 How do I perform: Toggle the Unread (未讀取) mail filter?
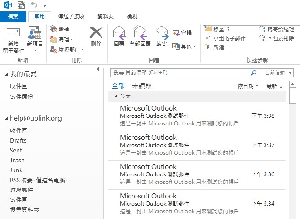[141, 86]
